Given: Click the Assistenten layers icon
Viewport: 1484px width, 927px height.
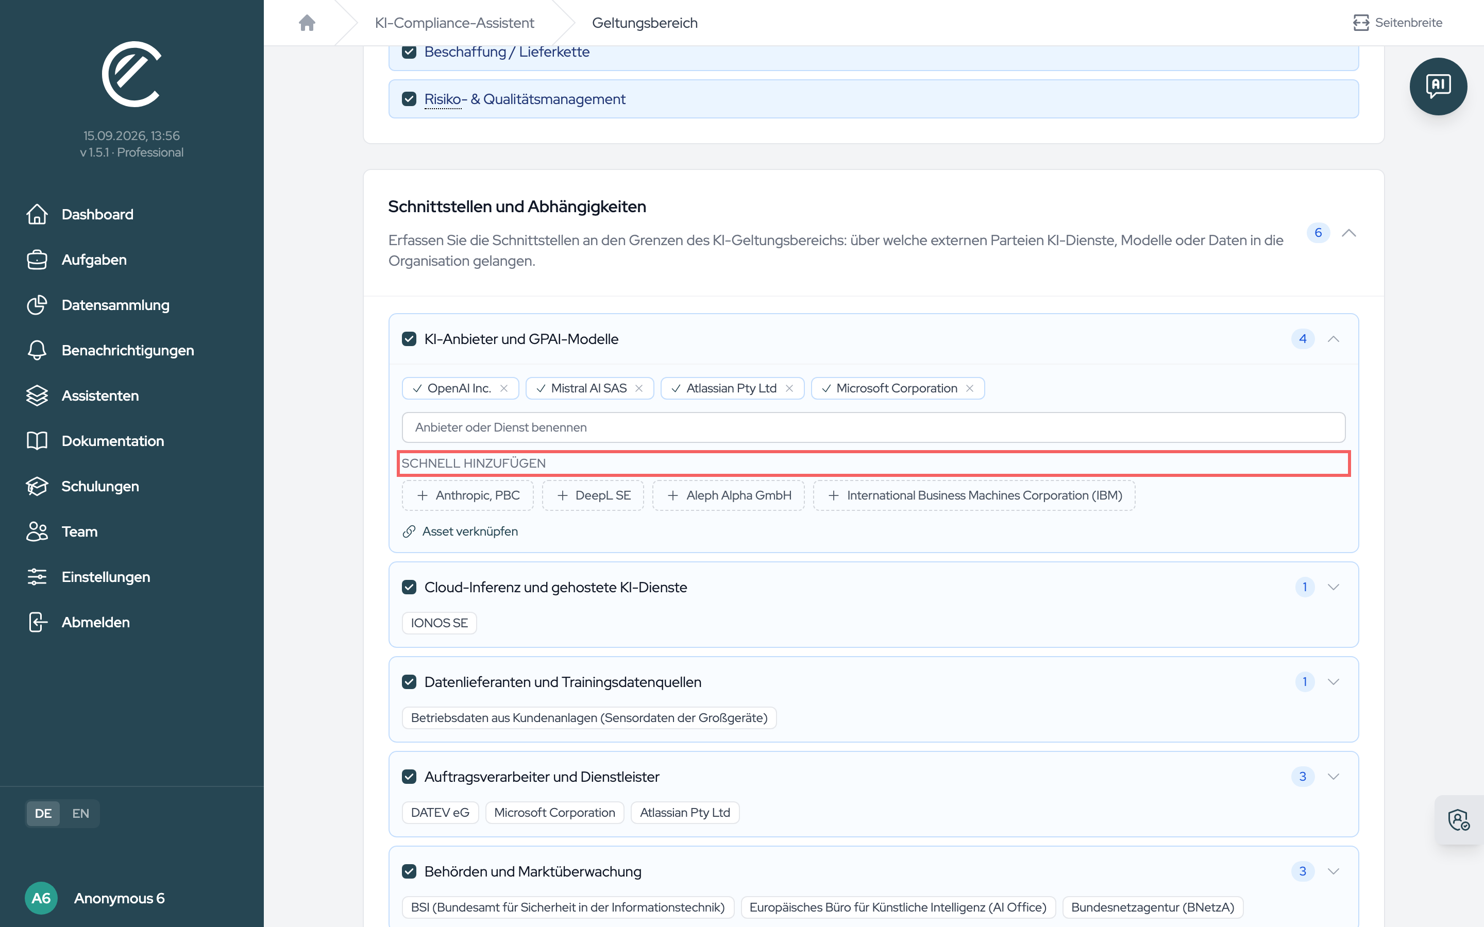Looking at the screenshot, I should click(x=37, y=396).
